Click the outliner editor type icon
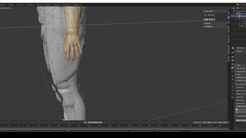This screenshot has height=138, width=246. tap(233, 8)
